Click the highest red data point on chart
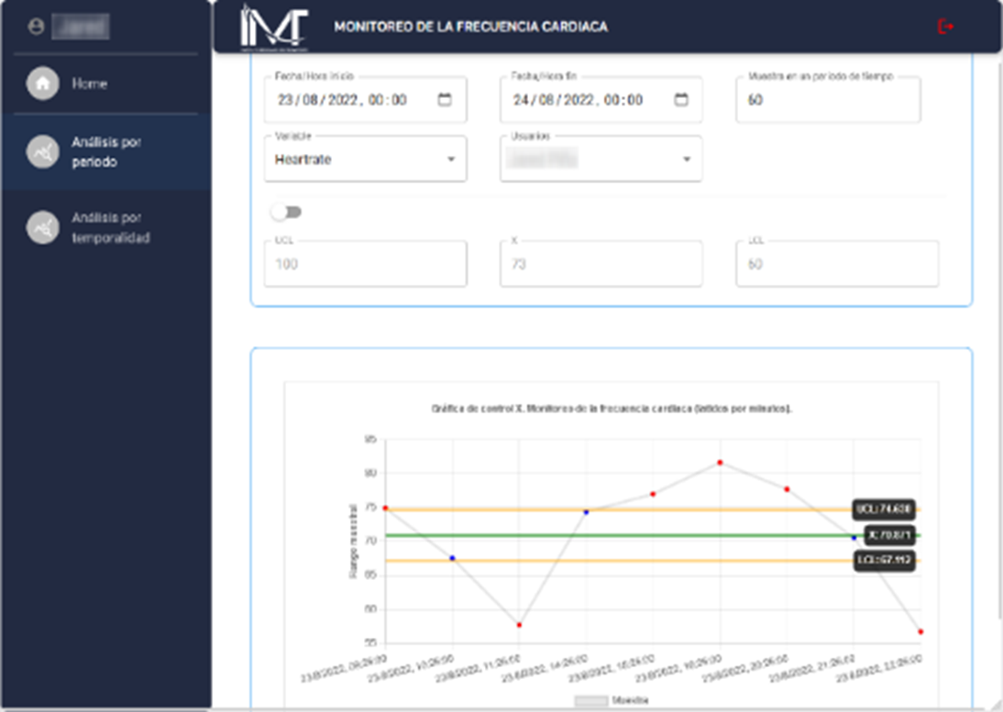This screenshot has width=1003, height=712. pos(720,463)
